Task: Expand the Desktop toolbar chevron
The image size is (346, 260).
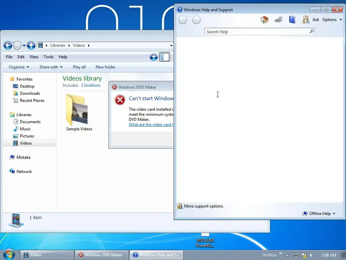Action: click(280, 253)
